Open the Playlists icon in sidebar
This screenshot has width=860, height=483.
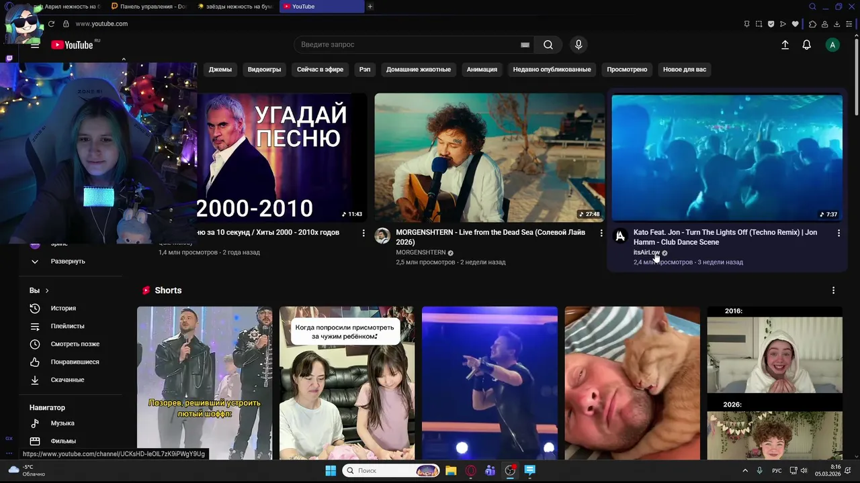(x=35, y=326)
